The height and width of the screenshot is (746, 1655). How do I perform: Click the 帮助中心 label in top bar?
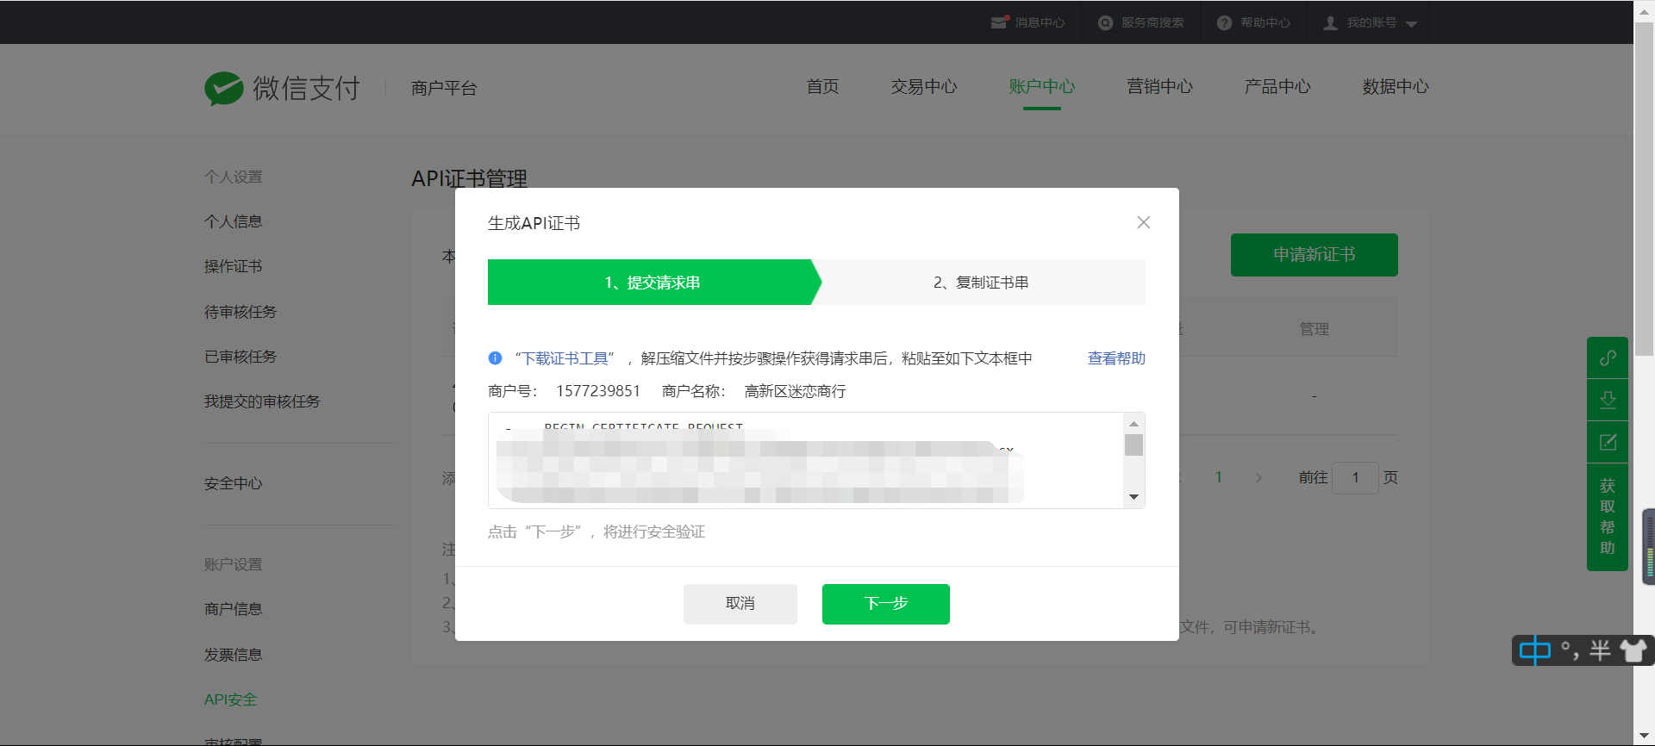point(1265,22)
